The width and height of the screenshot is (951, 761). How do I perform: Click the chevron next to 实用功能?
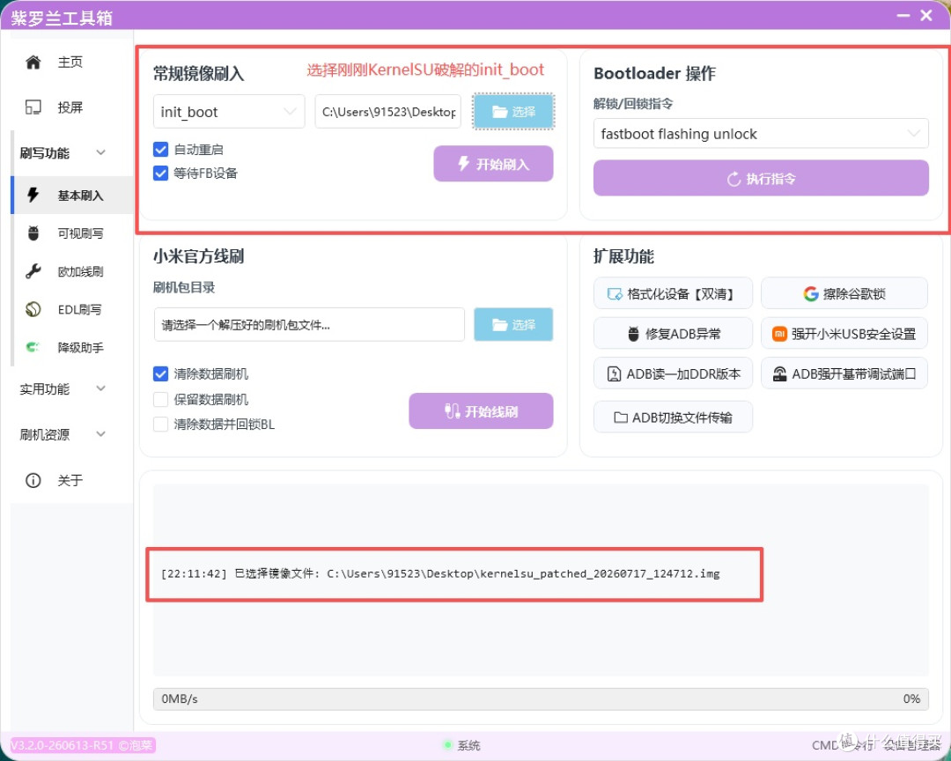tap(100, 388)
